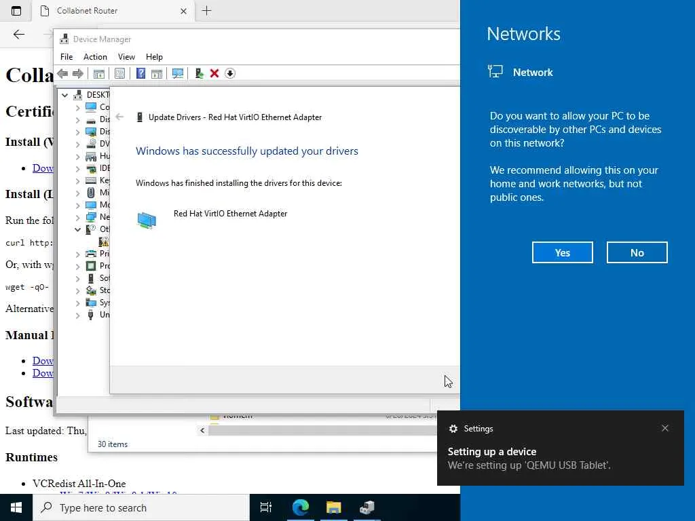Dismiss the Settings notification with X
The image size is (695, 521).
click(665, 428)
